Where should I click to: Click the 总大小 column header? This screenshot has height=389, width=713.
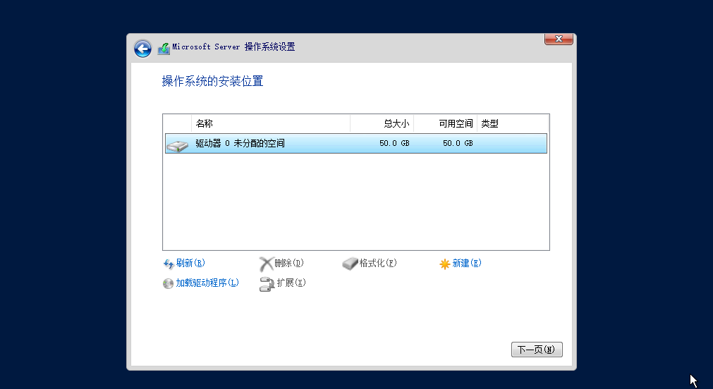coord(382,123)
